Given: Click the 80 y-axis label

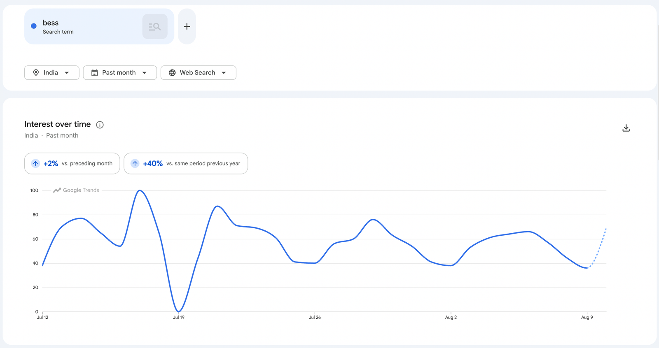Looking at the screenshot, I should [x=35, y=215].
